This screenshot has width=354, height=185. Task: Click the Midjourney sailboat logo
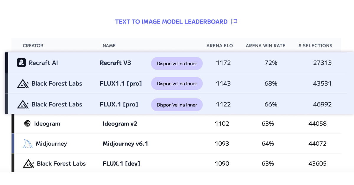click(28, 144)
